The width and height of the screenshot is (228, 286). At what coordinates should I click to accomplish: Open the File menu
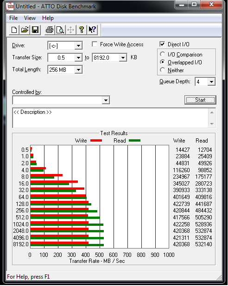(13, 18)
